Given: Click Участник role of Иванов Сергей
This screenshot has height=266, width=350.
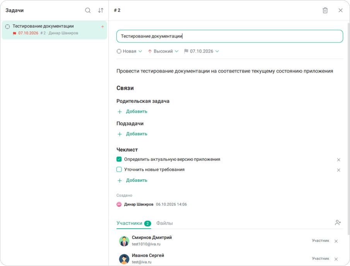Looking at the screenshot, I should tap(320, 258).
